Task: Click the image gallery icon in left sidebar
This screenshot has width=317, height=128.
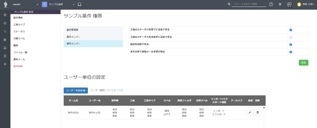Action: 5,48
